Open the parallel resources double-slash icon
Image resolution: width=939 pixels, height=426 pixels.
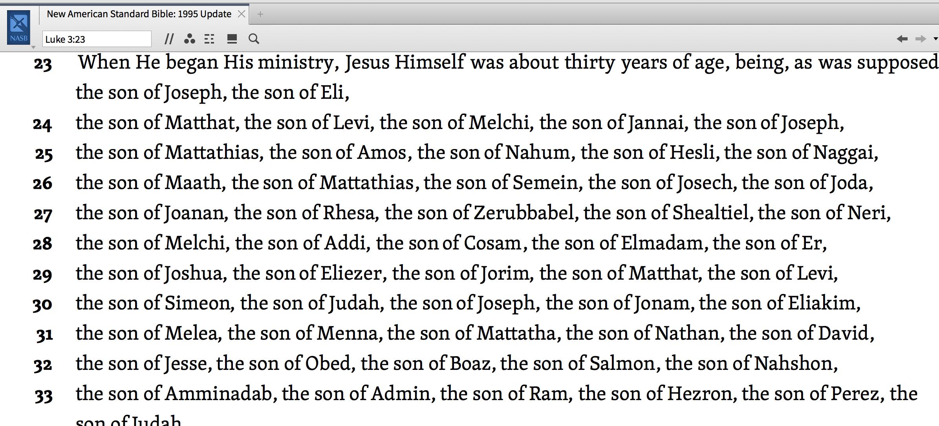(169, 39)
